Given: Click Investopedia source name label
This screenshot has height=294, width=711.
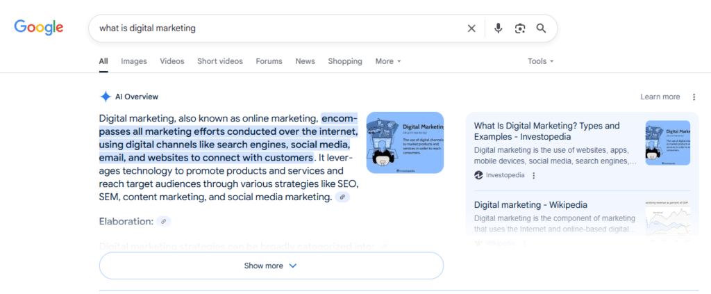Looking at the screenshot, I should point(505,175).
